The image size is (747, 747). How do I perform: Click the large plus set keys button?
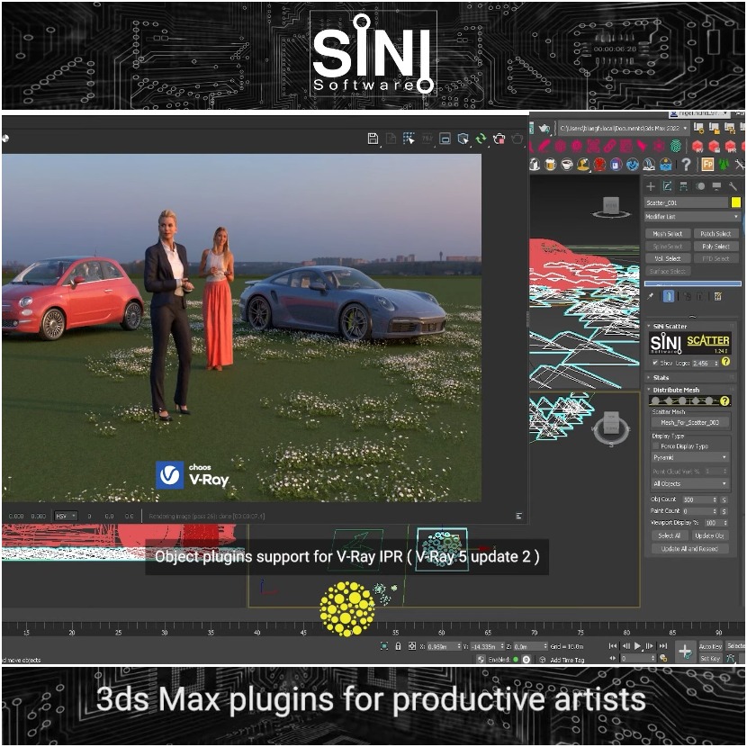click(x=685, y=652)
